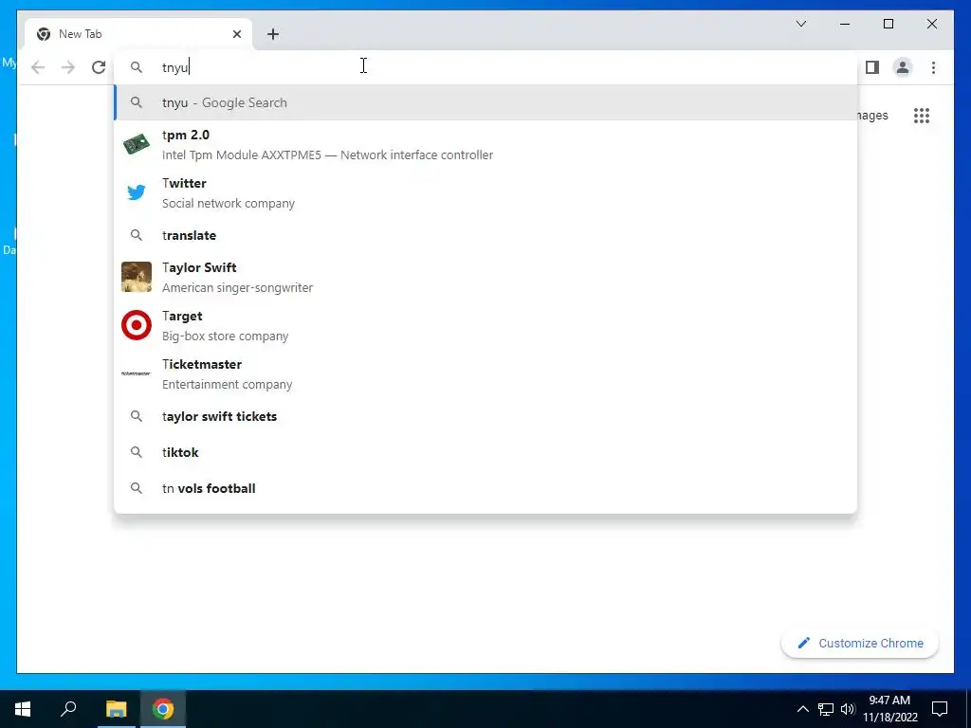Go forward with the right arrow

(68, 67)
